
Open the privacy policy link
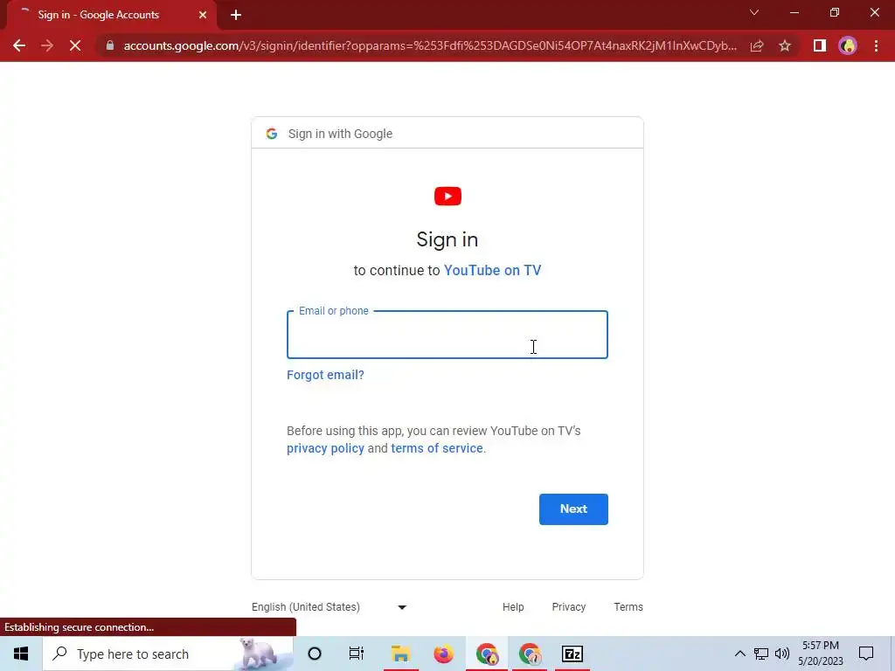pyautogui.click(x=325, y=448)
